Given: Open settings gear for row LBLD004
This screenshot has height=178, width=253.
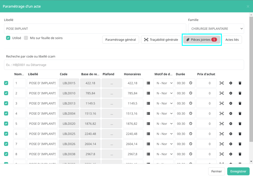Looking at the screenshot, I should coord(231,113).
